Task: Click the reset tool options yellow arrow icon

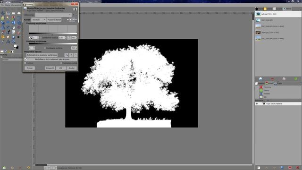Action: point(28,168)
